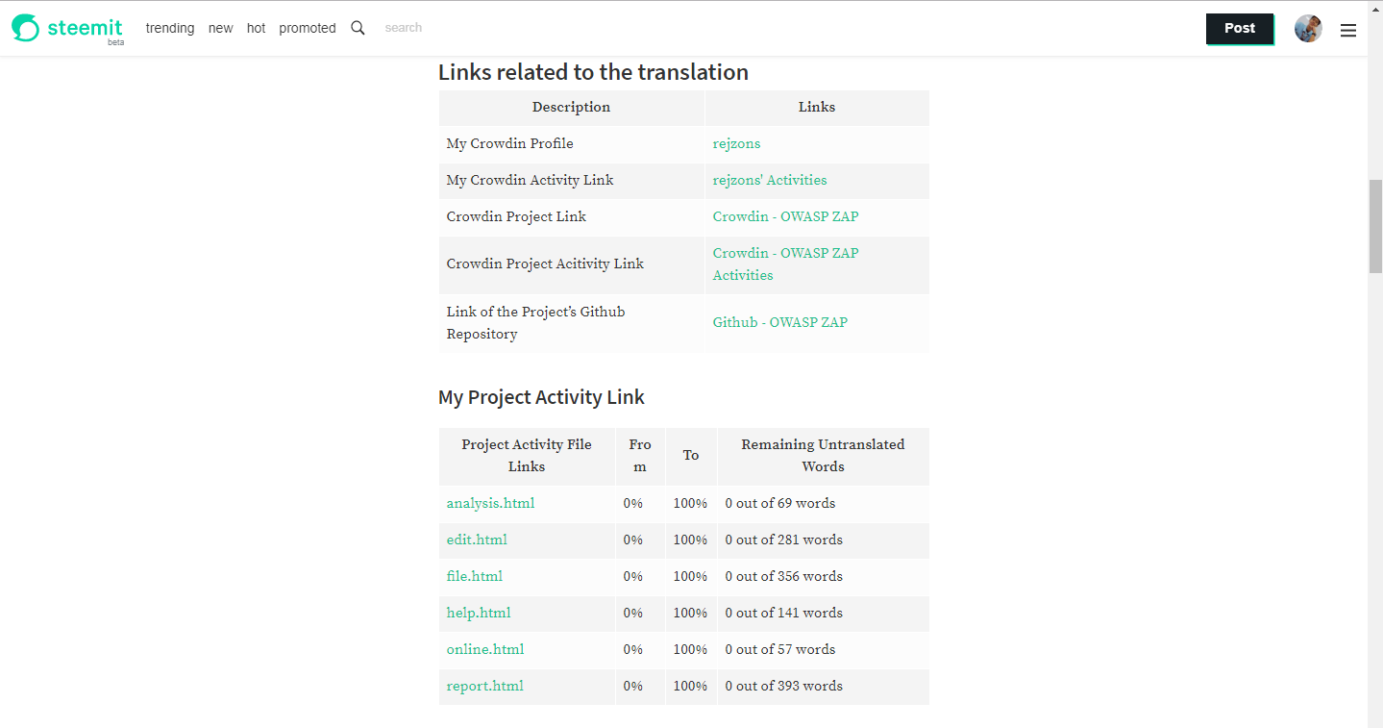Open the report.html file link
Viewport: 1383px width, 728px height.
[485, 686]
